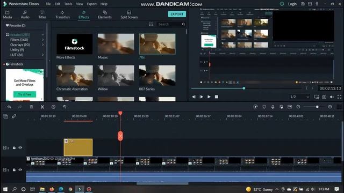344x193 pixels.
Task: Select the 70s effect clip on timeline
Action: click(x=78, y=147)
